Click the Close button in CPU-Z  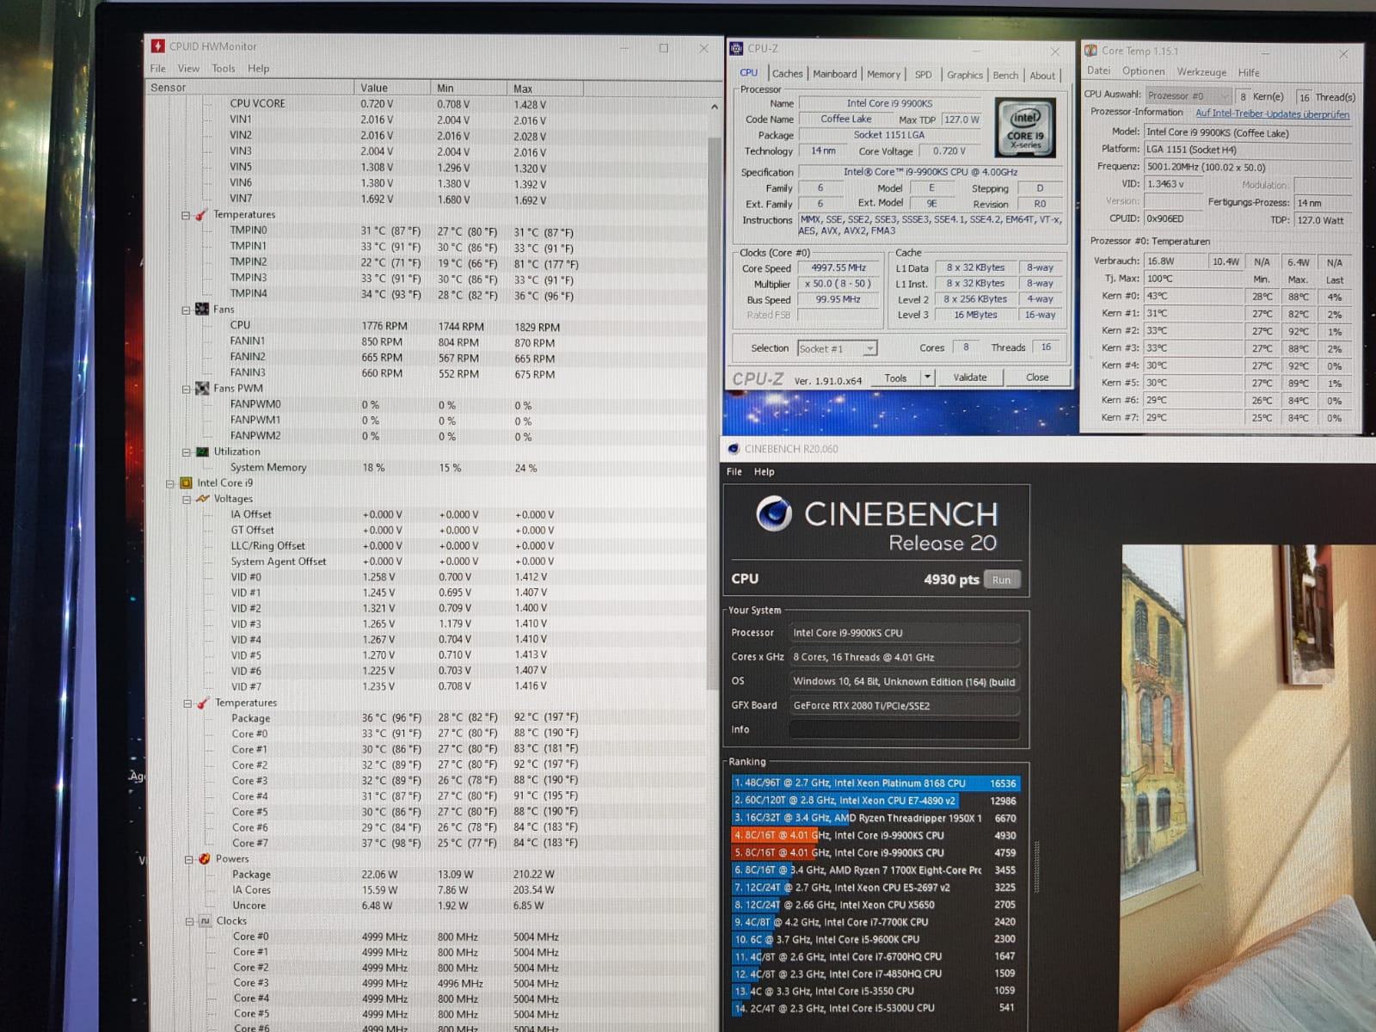[x=1037, y=378]
